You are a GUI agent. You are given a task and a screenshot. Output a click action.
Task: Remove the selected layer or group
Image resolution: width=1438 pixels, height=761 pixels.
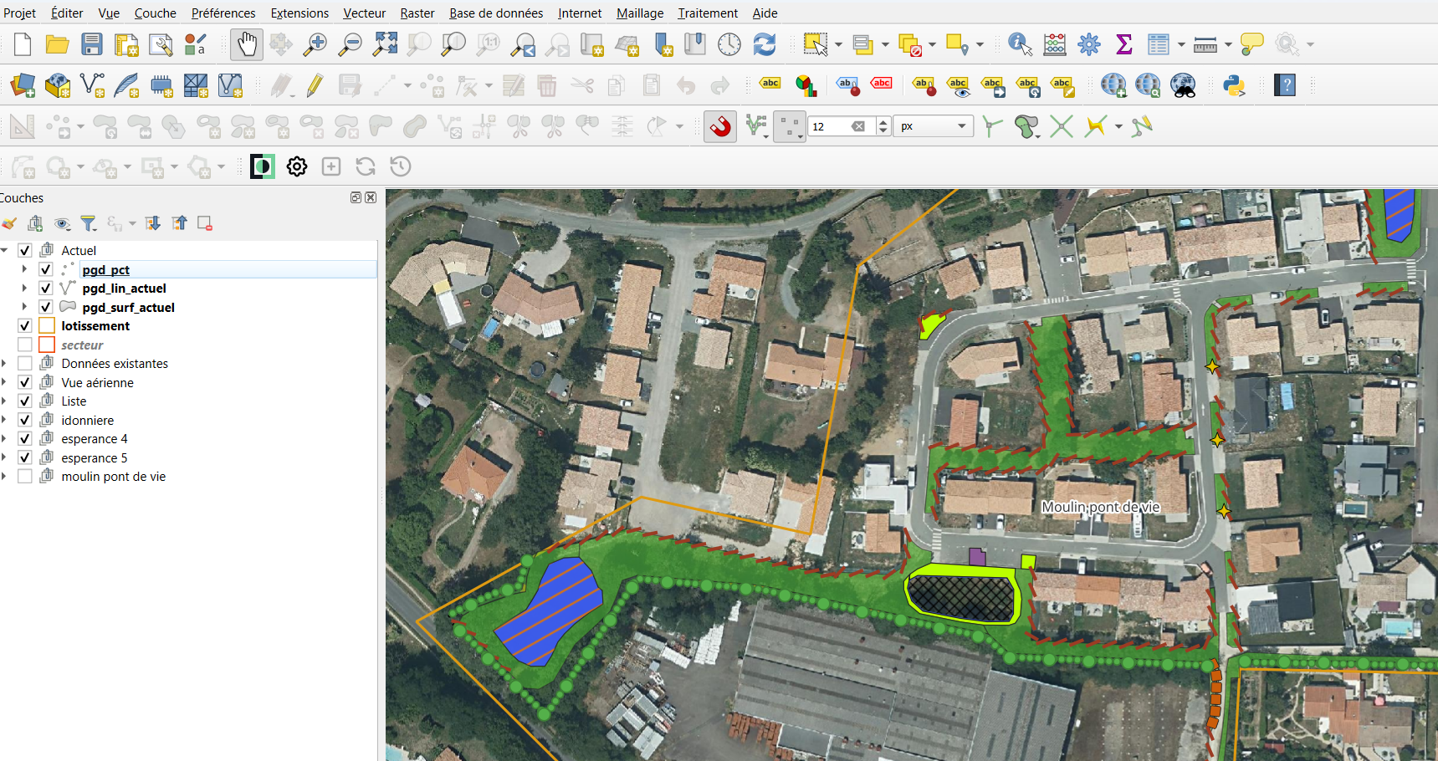tap(205, 223)
